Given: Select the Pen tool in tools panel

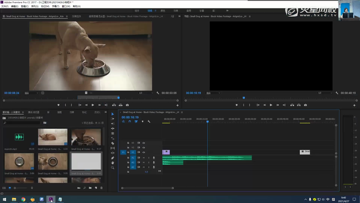Looking at the screenshot, I should tap(113, 157).
